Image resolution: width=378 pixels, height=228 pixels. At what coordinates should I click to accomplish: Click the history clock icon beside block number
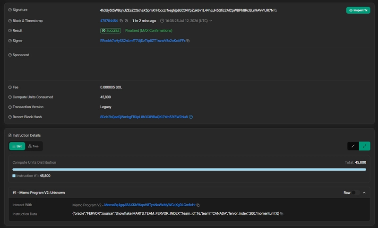coord(126,21)
